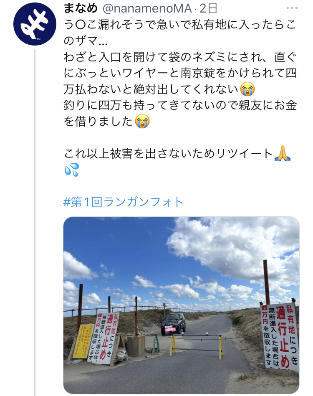Image resolution: width=313 pixels, height=396 pixels.
Task: Click the blue sweat droplets emoji
Action: 72,170
